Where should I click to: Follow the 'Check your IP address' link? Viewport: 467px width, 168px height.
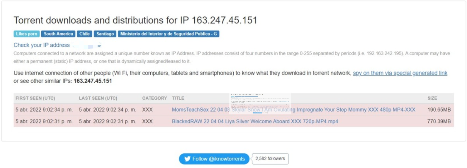(x=41, y=45)
